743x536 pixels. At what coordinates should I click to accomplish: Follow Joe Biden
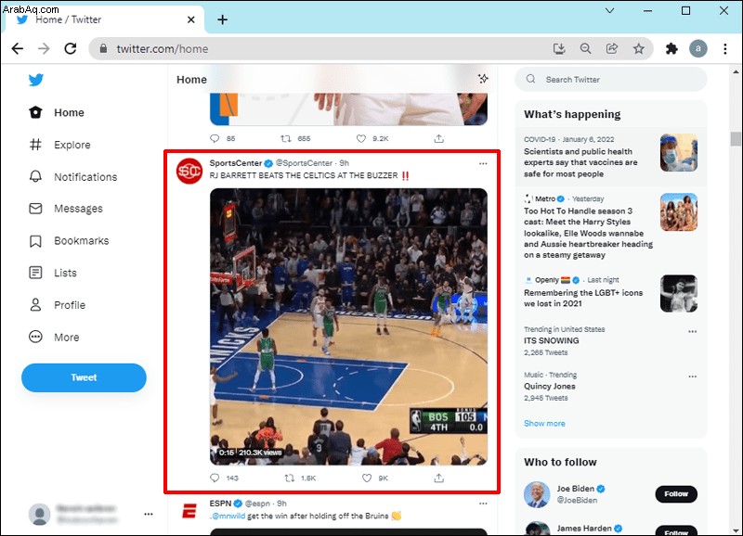[x=676, y=494]
